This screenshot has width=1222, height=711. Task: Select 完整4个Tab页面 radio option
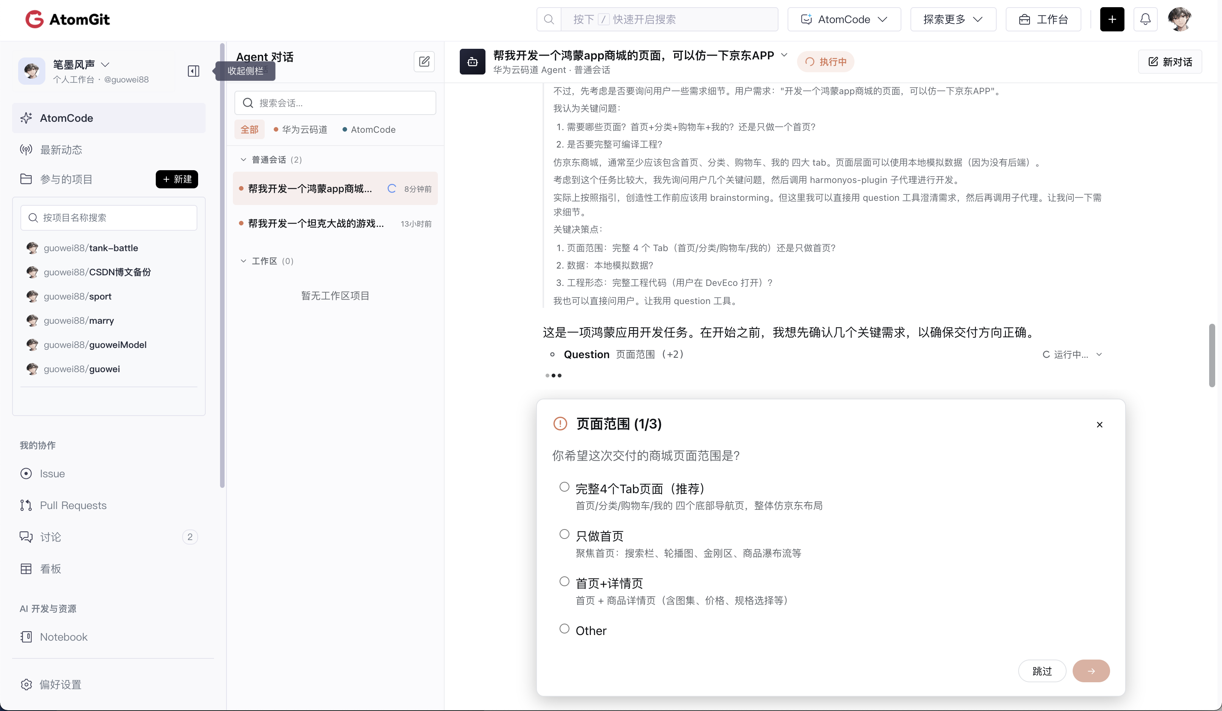click(x=564, y=487)
